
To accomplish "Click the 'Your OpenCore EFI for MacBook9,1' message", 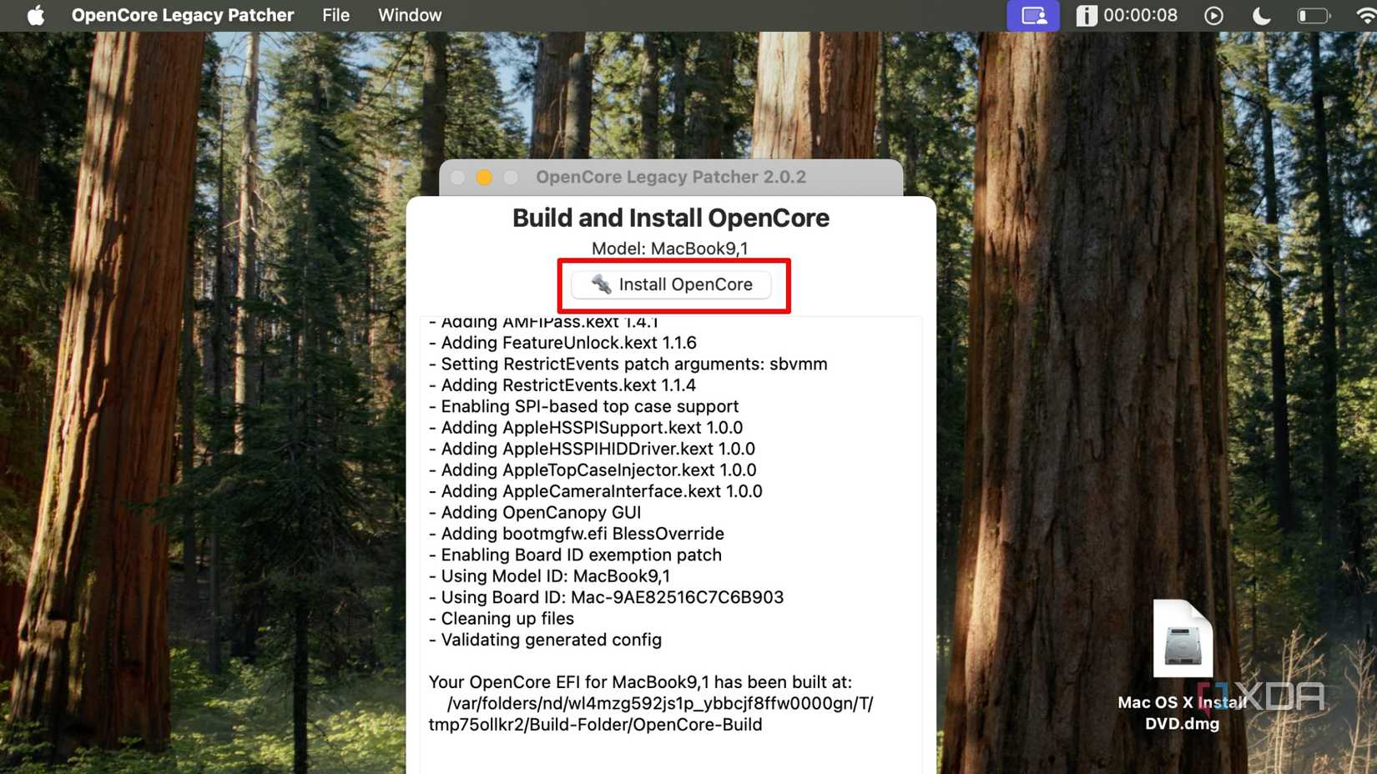I will (x=640, y=682).
